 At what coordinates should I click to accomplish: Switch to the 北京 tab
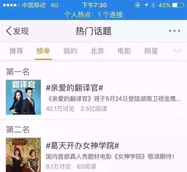(x=97, y=51)
